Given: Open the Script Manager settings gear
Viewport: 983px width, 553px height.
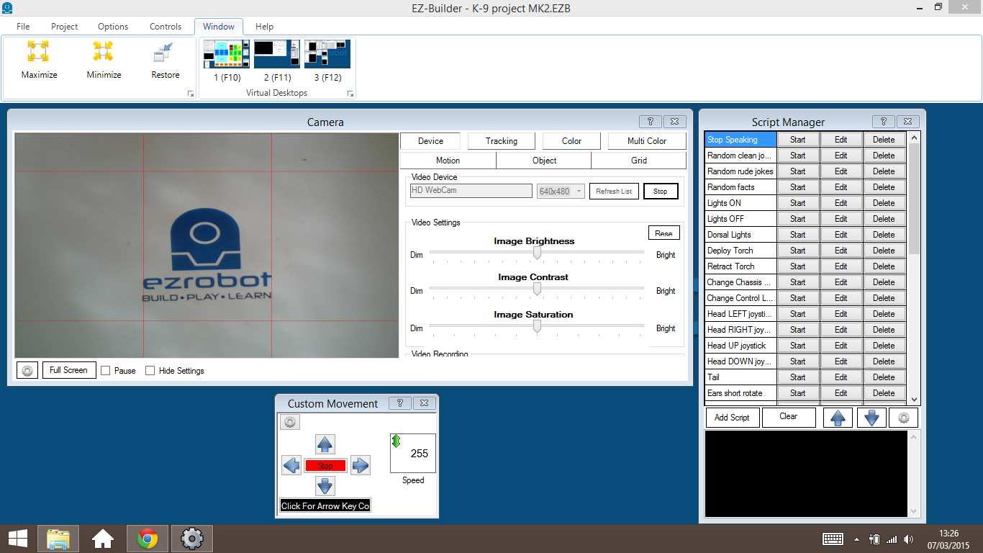Looking at the screenshot, I should (x=904, y=417).
